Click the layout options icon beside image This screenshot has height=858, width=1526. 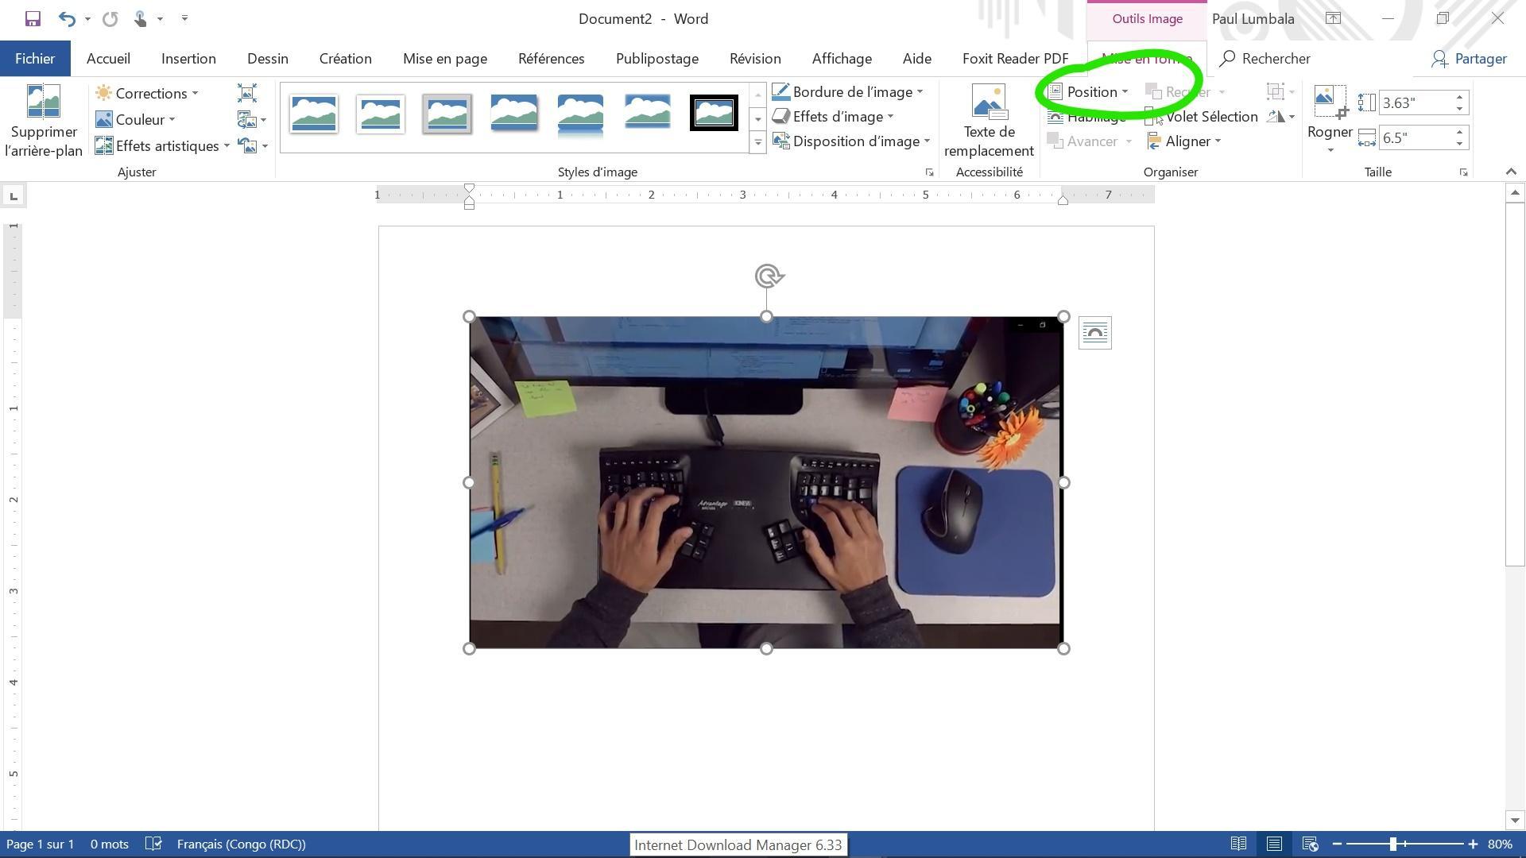tap(1094, 333)
